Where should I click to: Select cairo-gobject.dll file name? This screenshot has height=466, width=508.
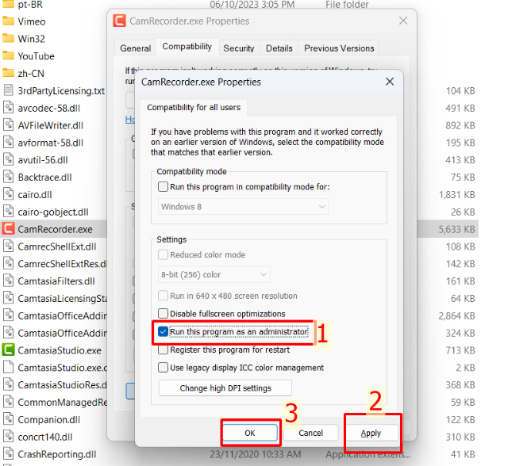(53, 212)
